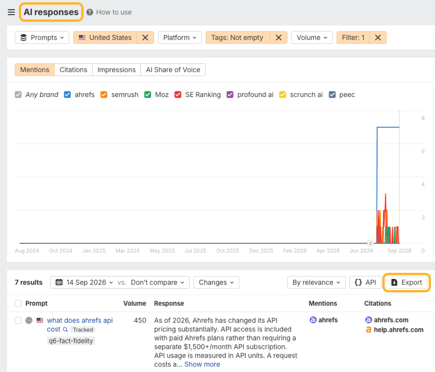Image resolution: width=435 pixels, height=372 pixels.
Task: Open the what does ahrefs api cost prompt
Action: (x=80, y=325)
